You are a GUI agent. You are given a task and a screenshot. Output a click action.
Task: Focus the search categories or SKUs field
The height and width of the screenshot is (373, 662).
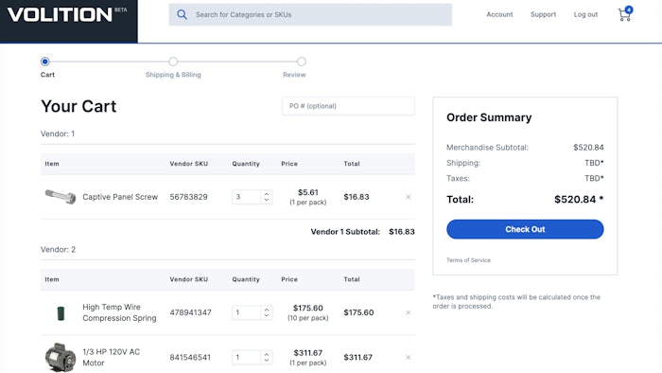click(x=310, y=15)
